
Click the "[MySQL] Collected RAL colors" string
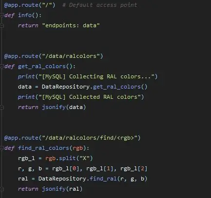(90, 97)
